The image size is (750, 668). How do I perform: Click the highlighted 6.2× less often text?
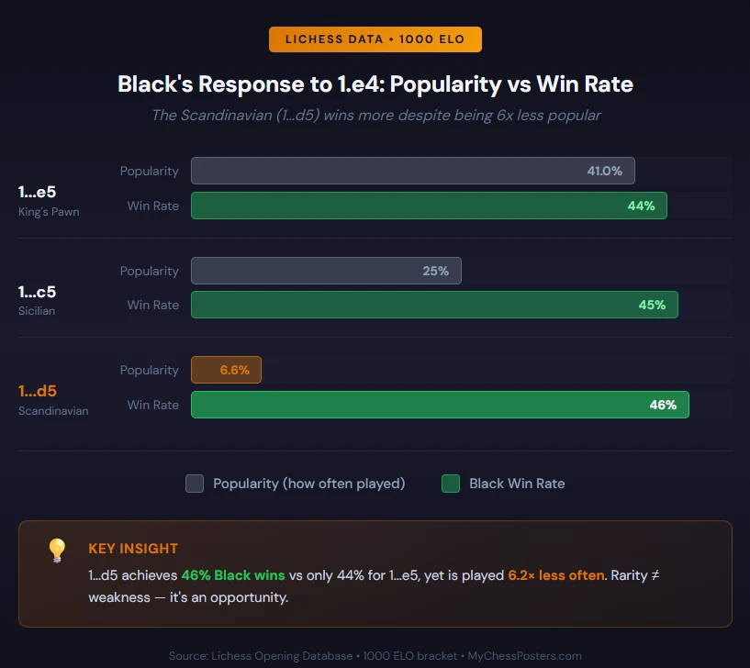556,575
